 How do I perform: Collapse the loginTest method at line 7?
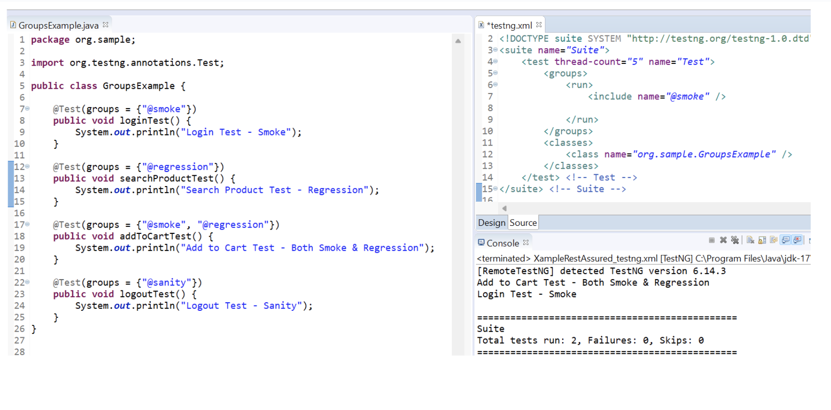pos(27,109)
